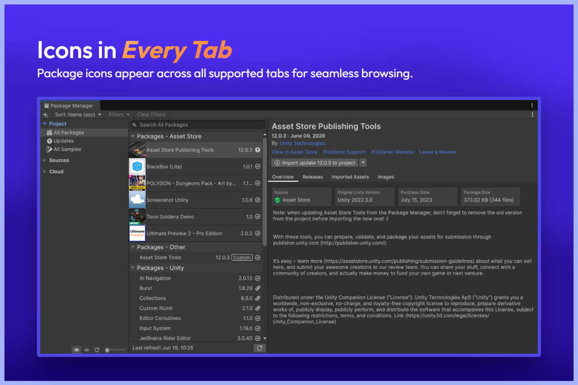Open the import update split-button dropdown arrow

click(x=363, y=163)
